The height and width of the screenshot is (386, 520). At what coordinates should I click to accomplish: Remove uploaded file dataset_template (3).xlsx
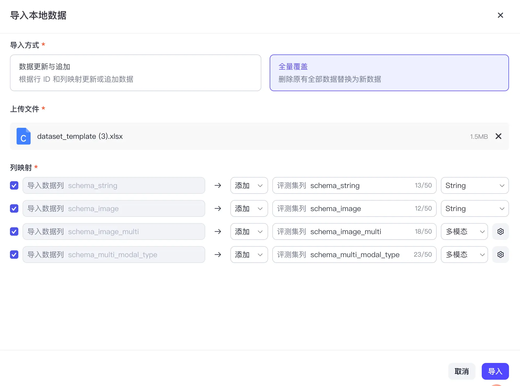pos(499,136)
